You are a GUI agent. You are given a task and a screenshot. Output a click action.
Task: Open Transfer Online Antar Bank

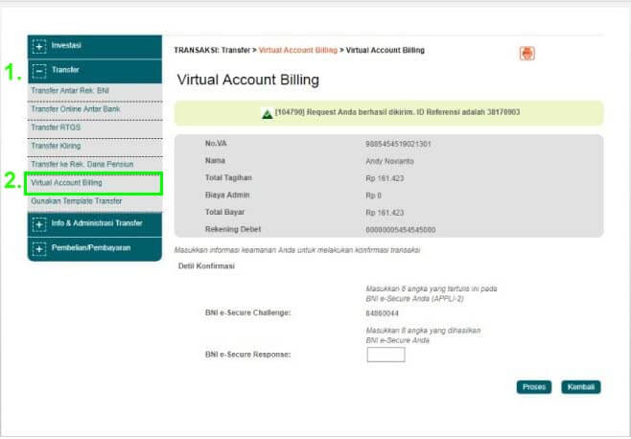95,110
